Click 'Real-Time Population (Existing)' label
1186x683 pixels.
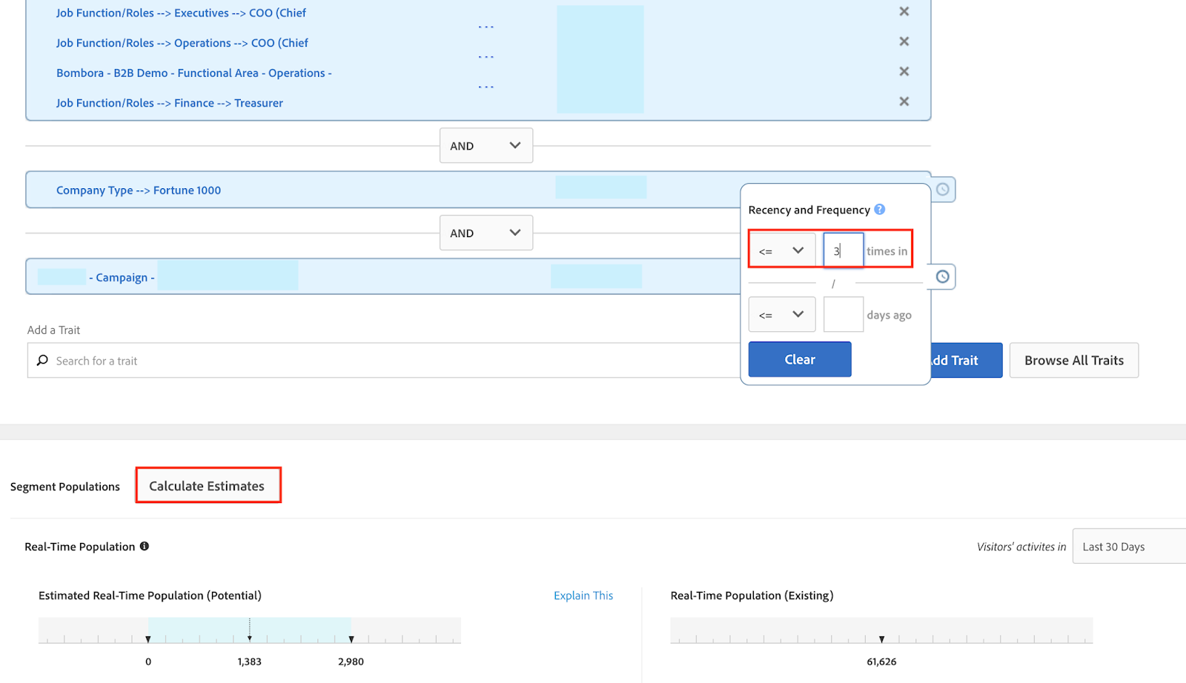[x=752, y=596]
